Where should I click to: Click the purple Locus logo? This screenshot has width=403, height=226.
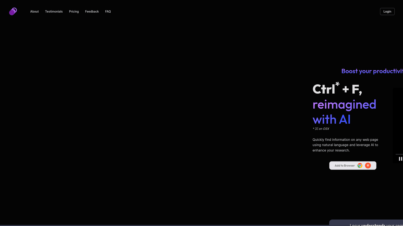coord(13,11)
